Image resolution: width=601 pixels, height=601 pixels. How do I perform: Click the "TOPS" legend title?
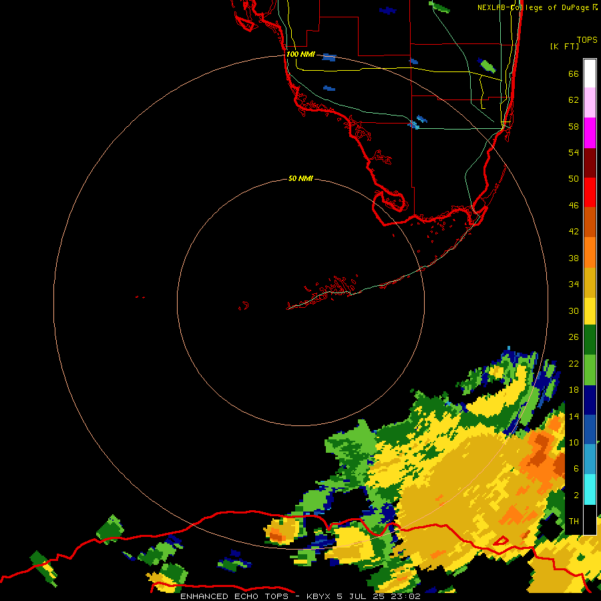[x=587, y=40]
